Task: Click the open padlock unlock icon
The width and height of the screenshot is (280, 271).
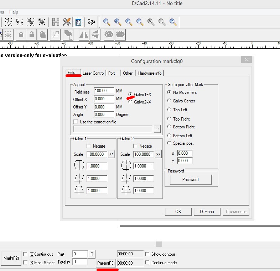Action: point(32,34)
